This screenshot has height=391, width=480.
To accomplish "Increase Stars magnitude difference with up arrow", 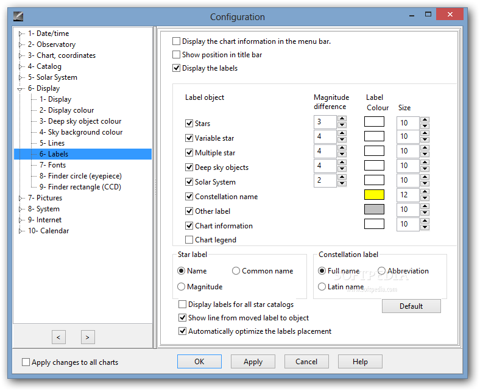I will point(342,119).
